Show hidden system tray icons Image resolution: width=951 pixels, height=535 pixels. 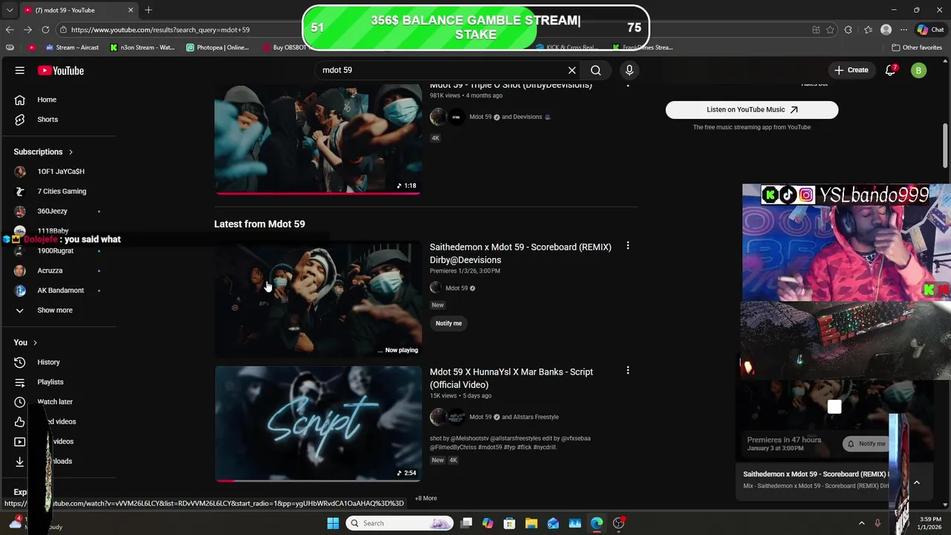862,523
